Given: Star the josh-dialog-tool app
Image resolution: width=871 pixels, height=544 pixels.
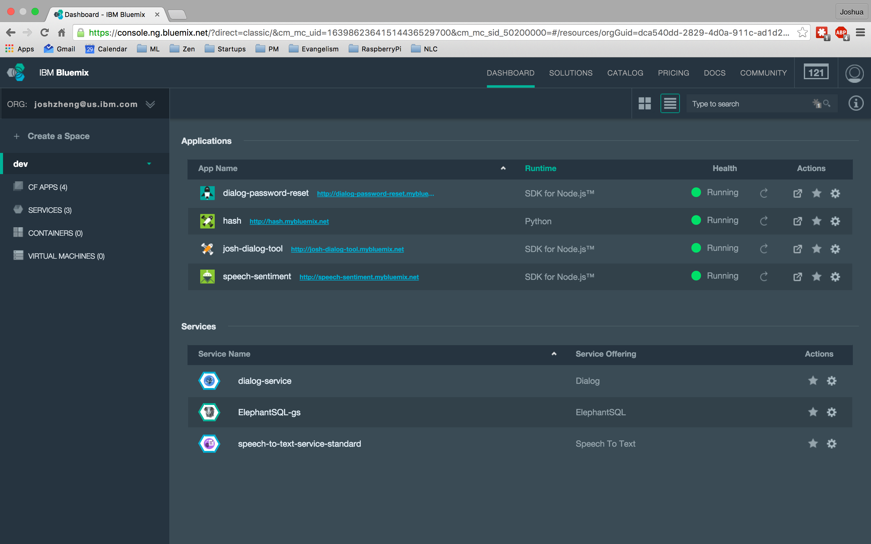Looking at the screenshot, I should [x=816, y=249].
